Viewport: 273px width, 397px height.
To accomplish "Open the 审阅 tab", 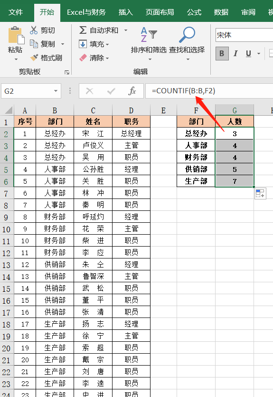I will pos(248,12).
